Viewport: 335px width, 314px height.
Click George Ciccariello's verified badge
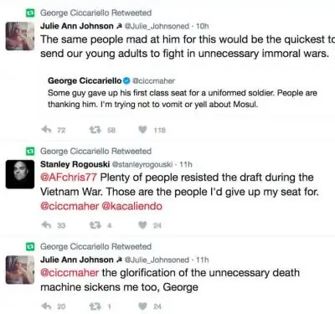[x=126, y=80]
